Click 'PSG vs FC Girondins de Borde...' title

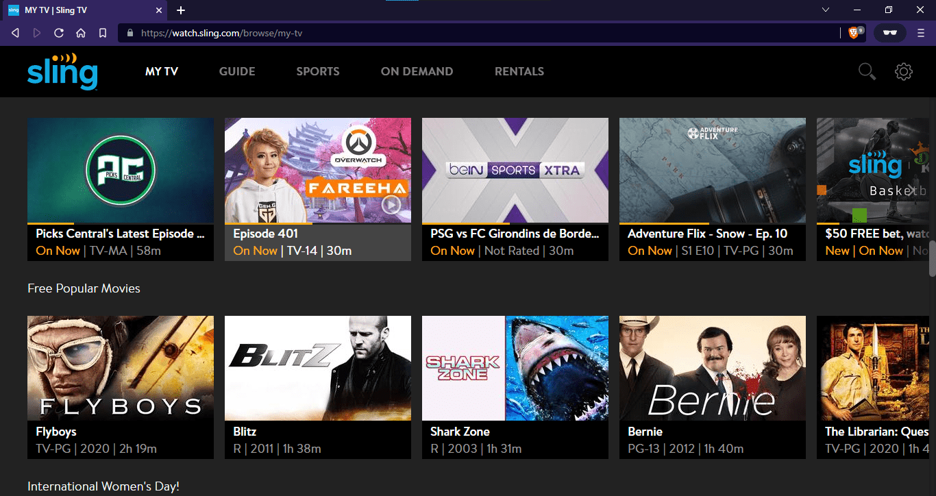515,234
